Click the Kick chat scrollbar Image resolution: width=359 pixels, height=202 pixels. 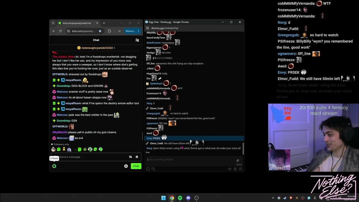click(x=142, y=136)
